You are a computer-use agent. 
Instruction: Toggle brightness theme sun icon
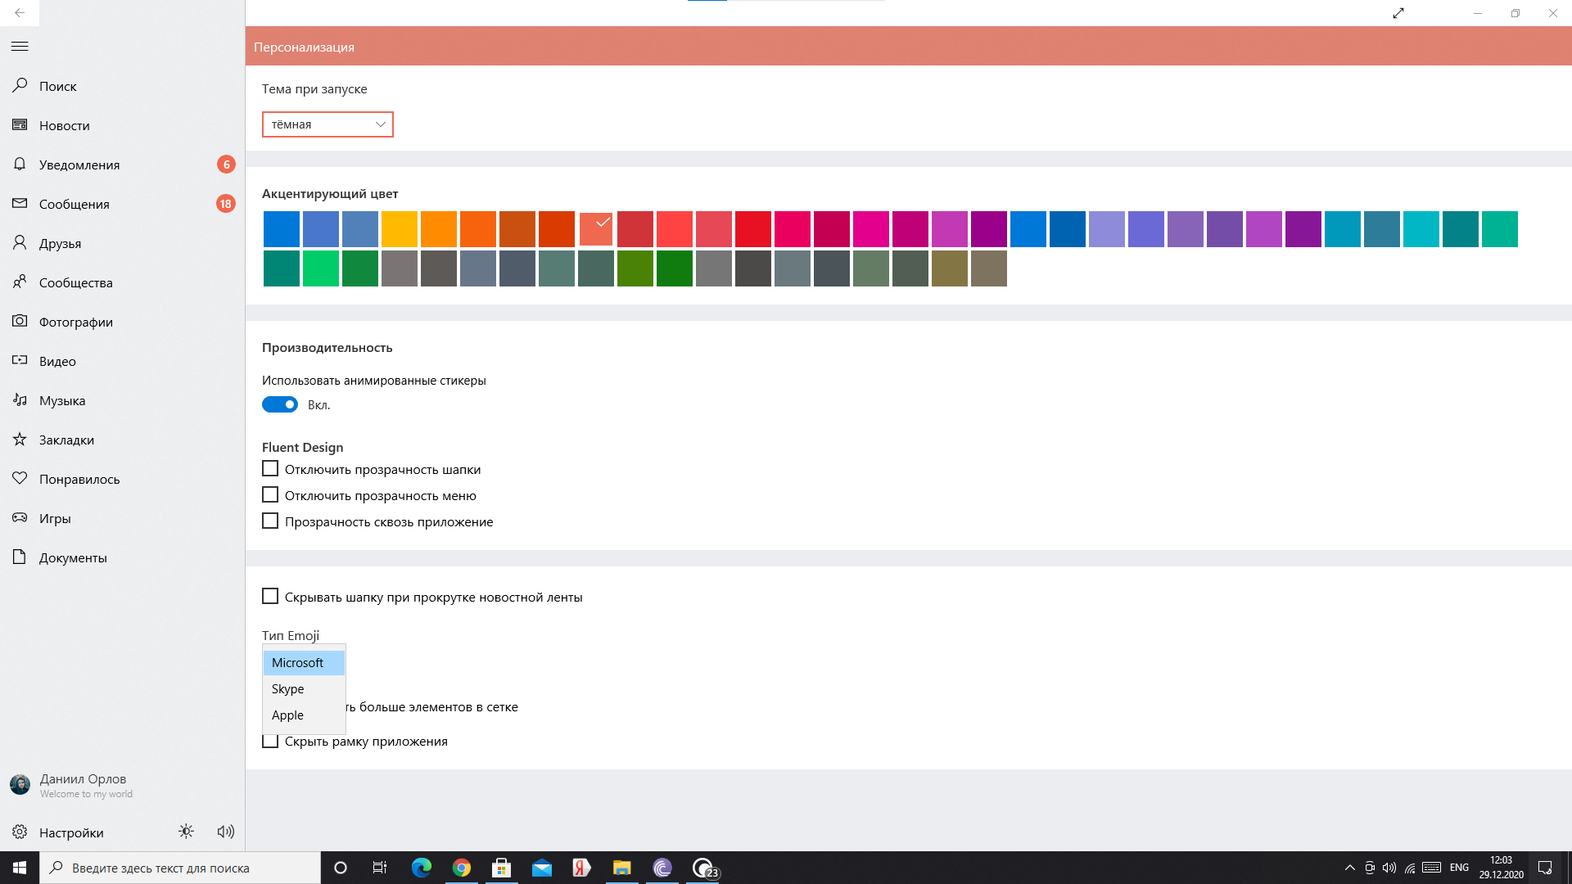coord(186,832)
